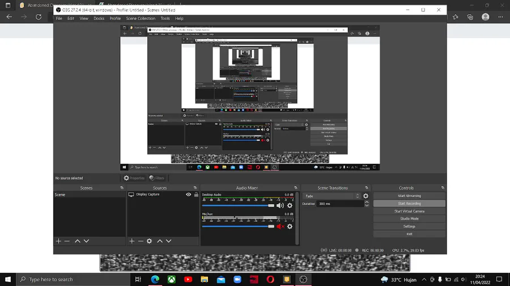Screen dimensions: 510x286
Task: Open Microsoft Edge from taskbar
Action: pos(155,279)
